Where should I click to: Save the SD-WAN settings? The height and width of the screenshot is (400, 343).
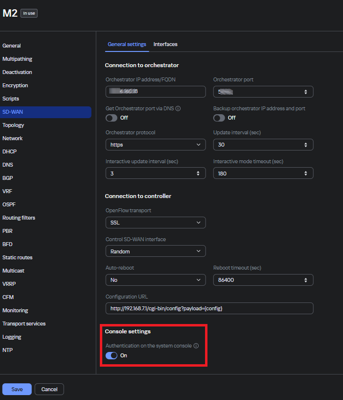[17, 389]
